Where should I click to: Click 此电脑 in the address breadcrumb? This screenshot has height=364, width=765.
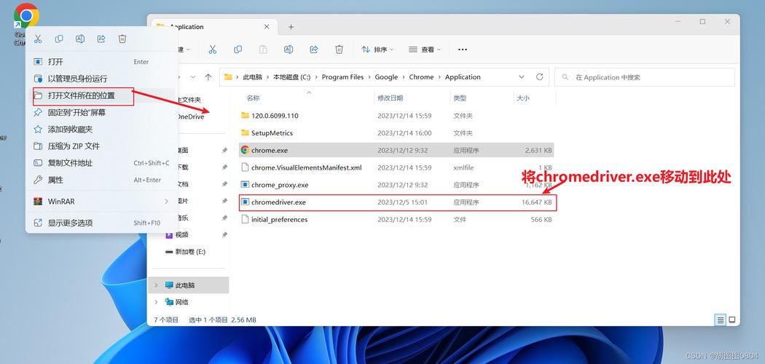pos(252,77)
